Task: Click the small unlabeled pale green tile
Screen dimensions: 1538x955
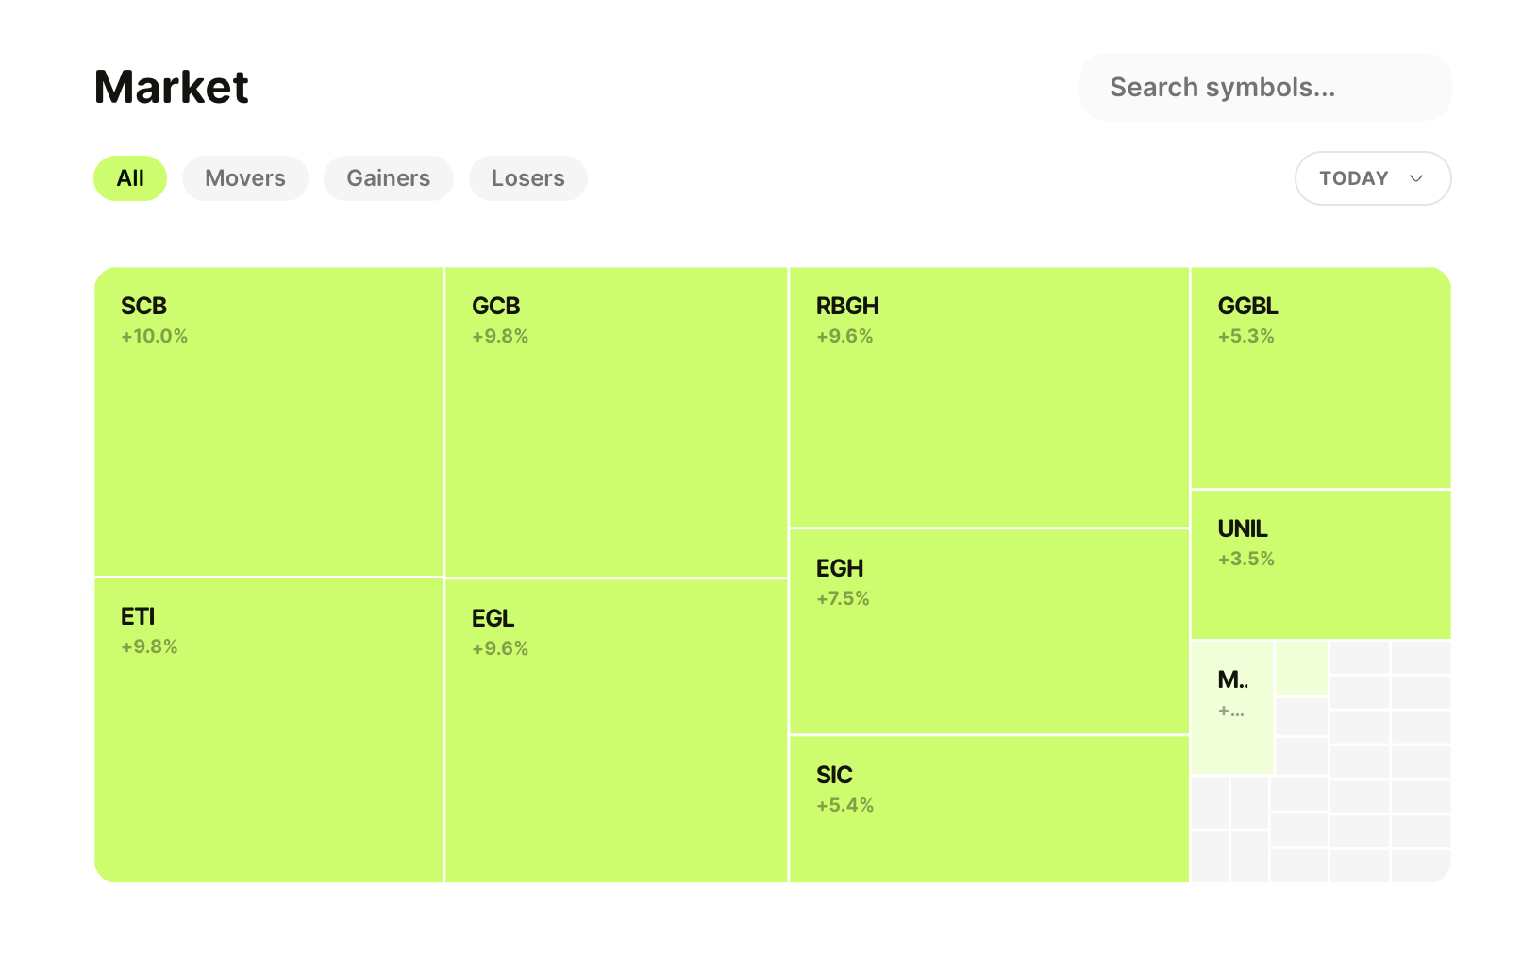Action: coord(1301,668)
